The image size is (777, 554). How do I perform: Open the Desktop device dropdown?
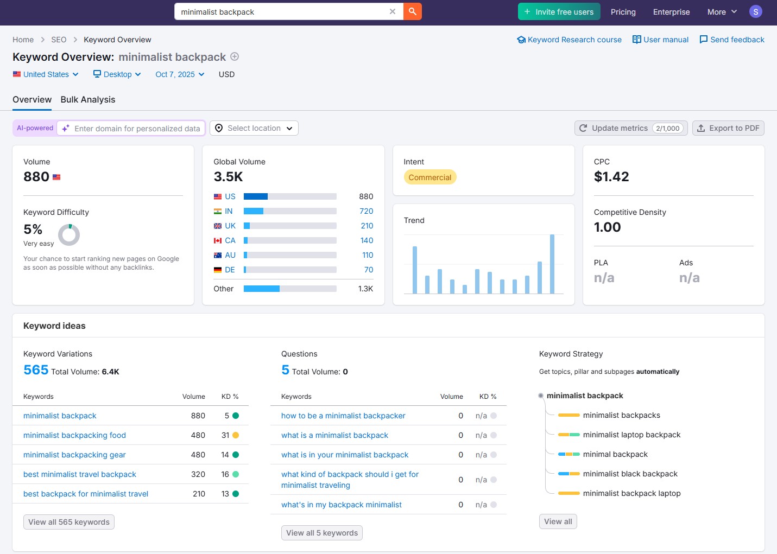[x=117, y=74]
